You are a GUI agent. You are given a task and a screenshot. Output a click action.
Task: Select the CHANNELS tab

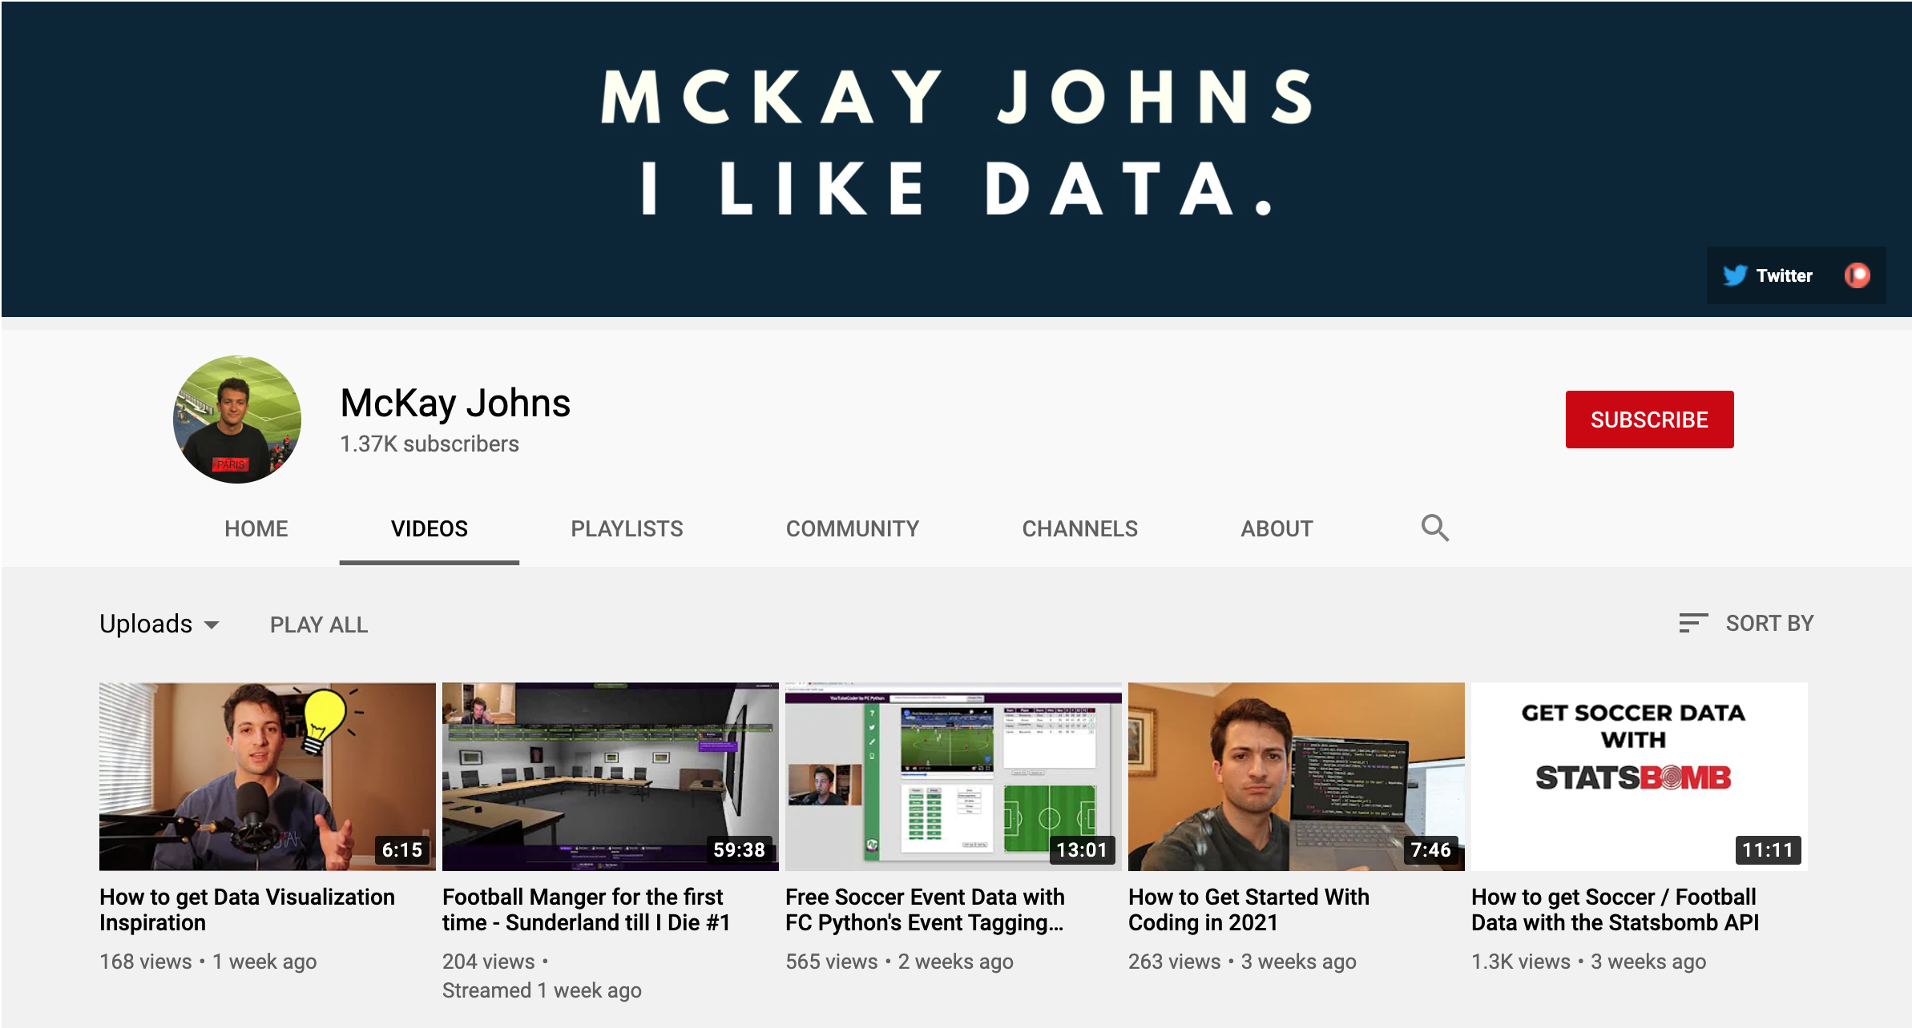pos(1079,528)
